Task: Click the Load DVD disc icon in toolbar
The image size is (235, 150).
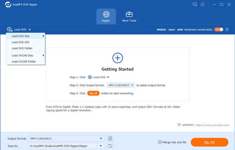Action: (x=10, y=29)
